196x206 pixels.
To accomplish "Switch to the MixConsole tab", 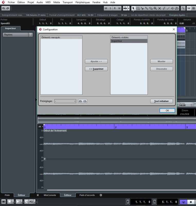I will pyautogui.click(x=50, y=195).
